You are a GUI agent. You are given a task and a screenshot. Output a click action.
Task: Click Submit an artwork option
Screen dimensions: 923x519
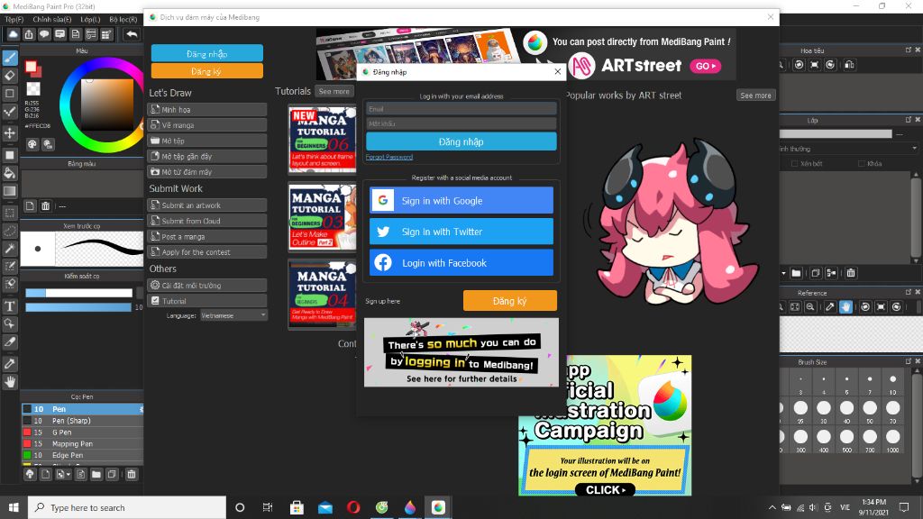point(207,205)
